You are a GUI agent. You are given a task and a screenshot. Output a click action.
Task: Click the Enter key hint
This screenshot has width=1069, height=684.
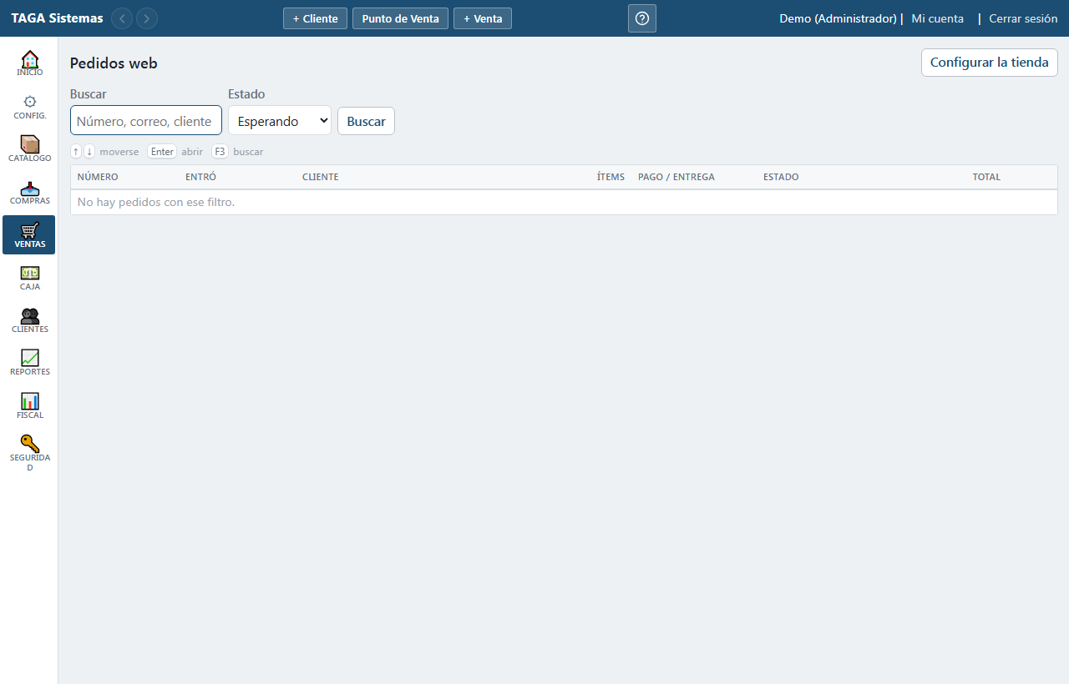(x=162, y=152)
